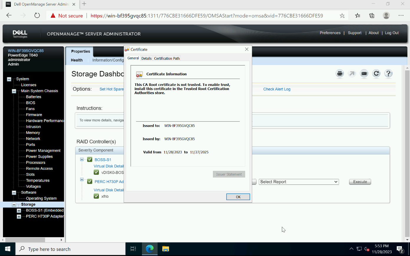Click OK in the Certificate dialog
The width and height of the screenshot is (410, 256).
tap(238, 197)
